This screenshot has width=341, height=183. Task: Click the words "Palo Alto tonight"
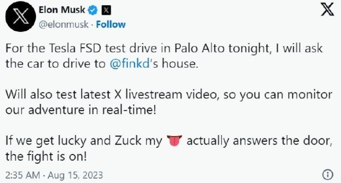pyautogui.click(x=222, y=49)
